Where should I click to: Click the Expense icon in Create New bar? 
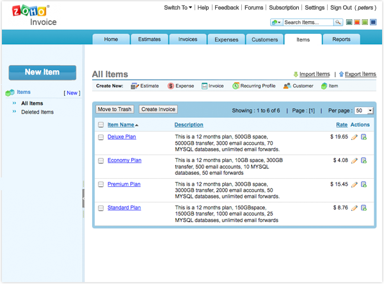(x=171, y=86)
